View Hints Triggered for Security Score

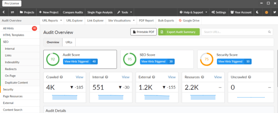[x=234, y=61]
